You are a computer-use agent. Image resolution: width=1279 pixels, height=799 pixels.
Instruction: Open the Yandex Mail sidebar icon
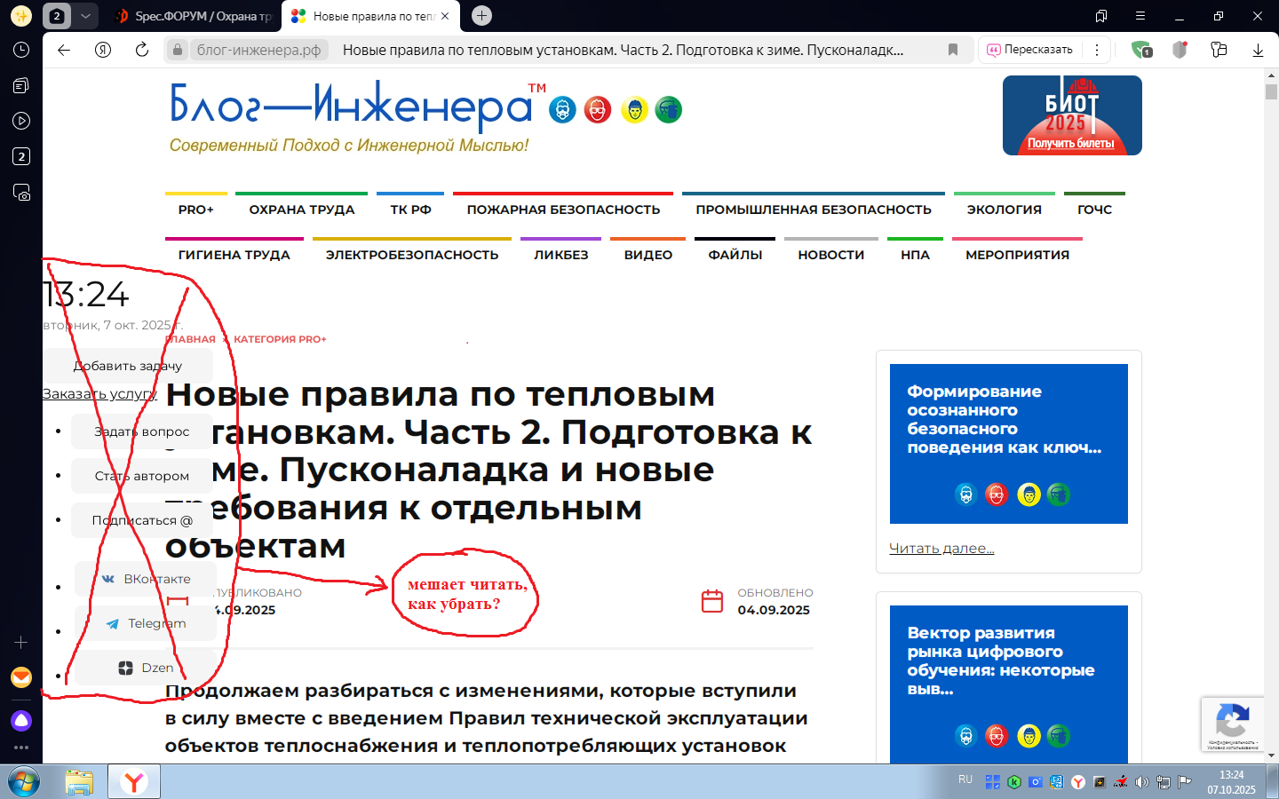tap(21, 677)
